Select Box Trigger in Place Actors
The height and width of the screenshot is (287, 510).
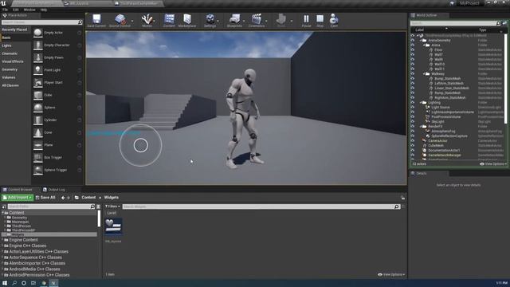coord(57,158)
